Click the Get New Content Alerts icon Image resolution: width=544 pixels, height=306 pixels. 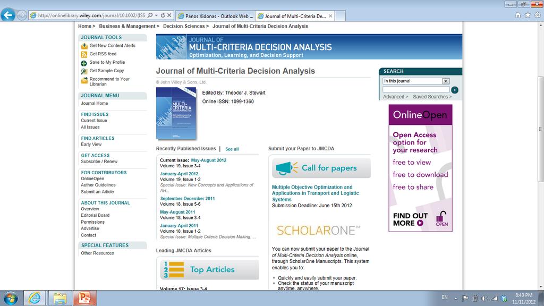pos(84,46)
